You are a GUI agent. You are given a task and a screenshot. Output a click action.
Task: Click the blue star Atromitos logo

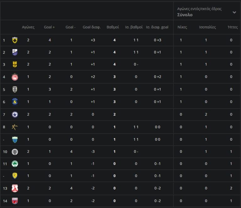pos(15,115)
